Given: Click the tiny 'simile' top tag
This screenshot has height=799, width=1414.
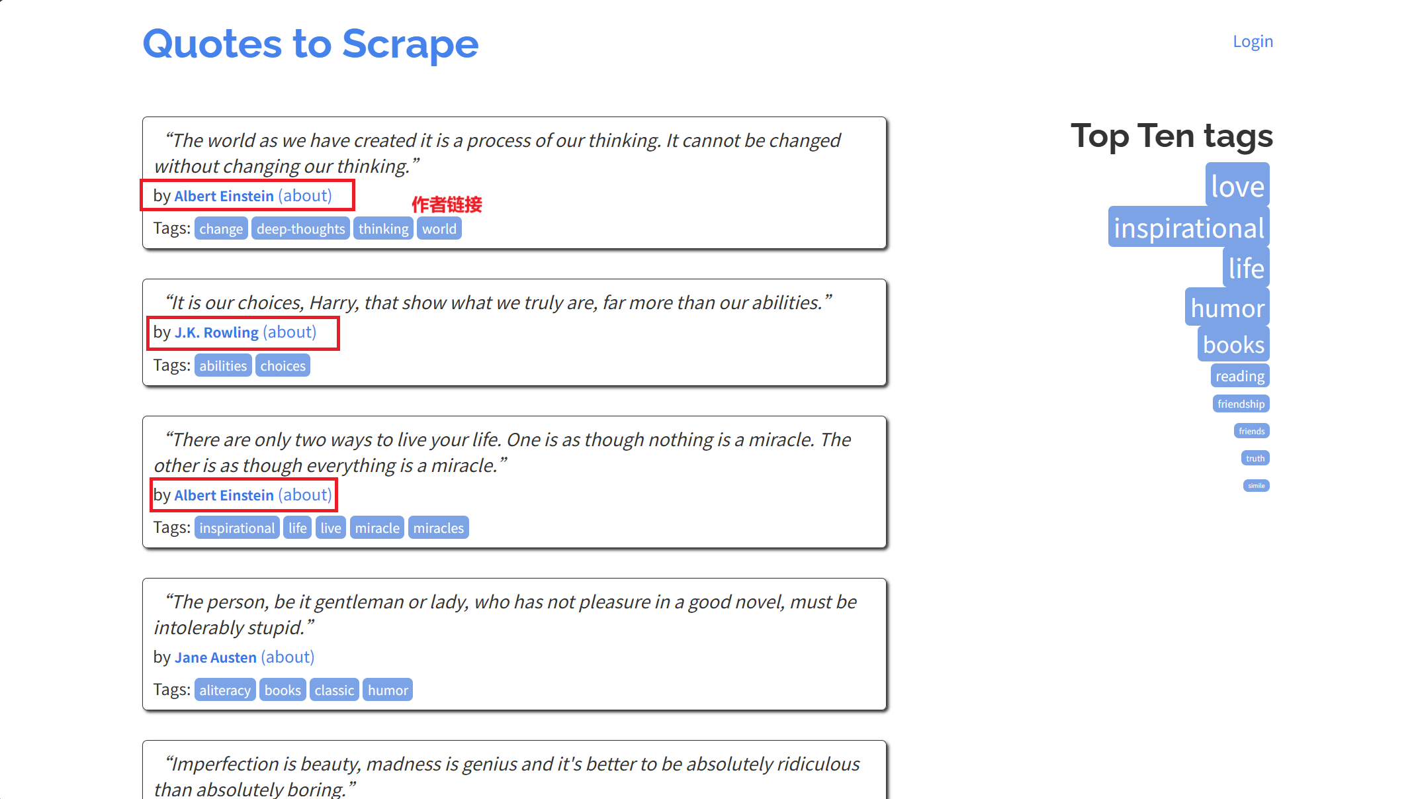Looking at the screenshot, I should click(x=1256, y=485).
